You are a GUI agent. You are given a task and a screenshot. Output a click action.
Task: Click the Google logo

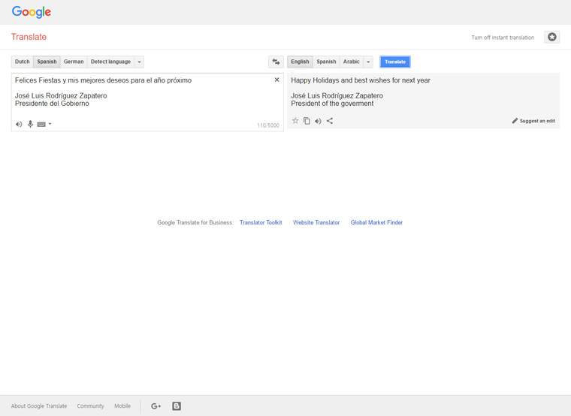(32, 12)
